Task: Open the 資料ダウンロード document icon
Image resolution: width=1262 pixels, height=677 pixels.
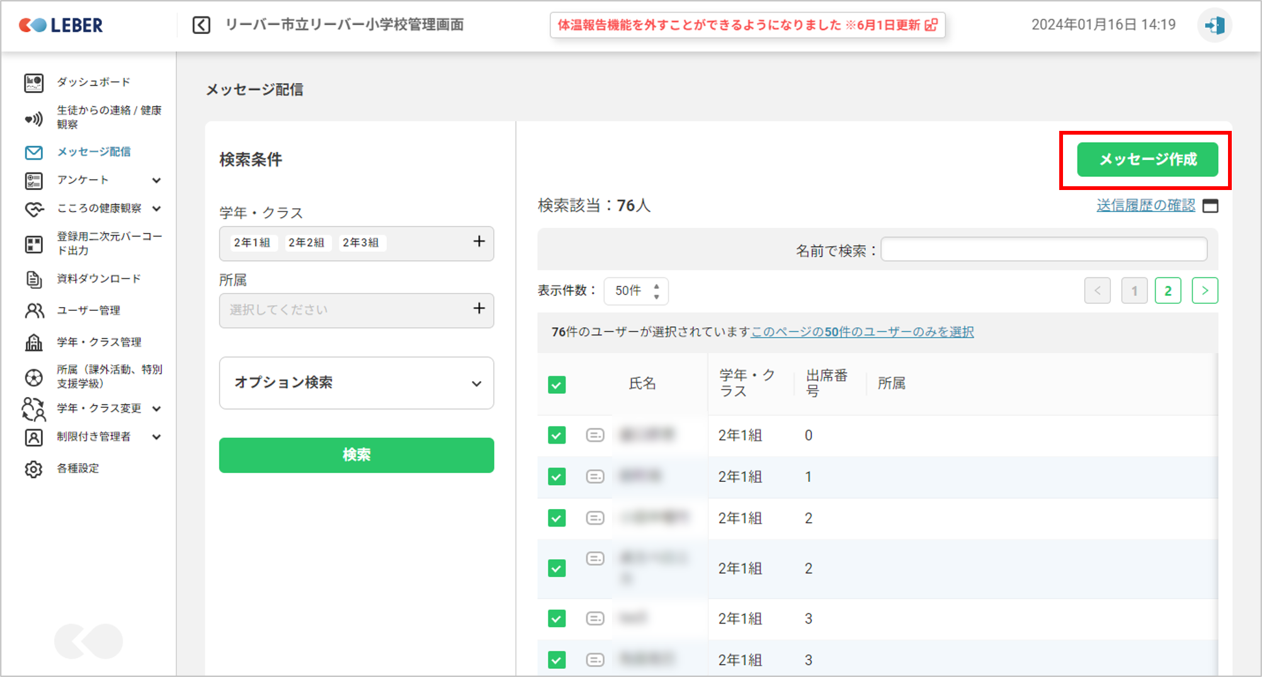Action: tap(33, 279)
